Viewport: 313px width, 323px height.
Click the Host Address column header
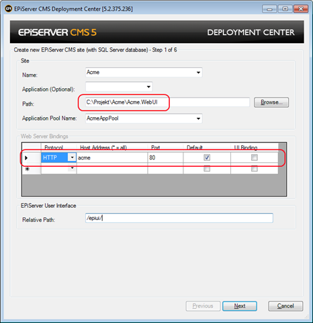pos(112,147)
